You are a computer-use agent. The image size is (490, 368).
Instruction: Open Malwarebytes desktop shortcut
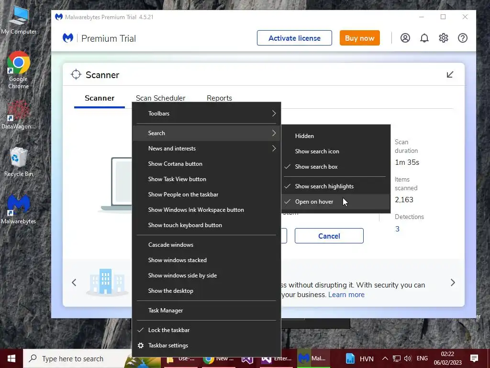19,210
